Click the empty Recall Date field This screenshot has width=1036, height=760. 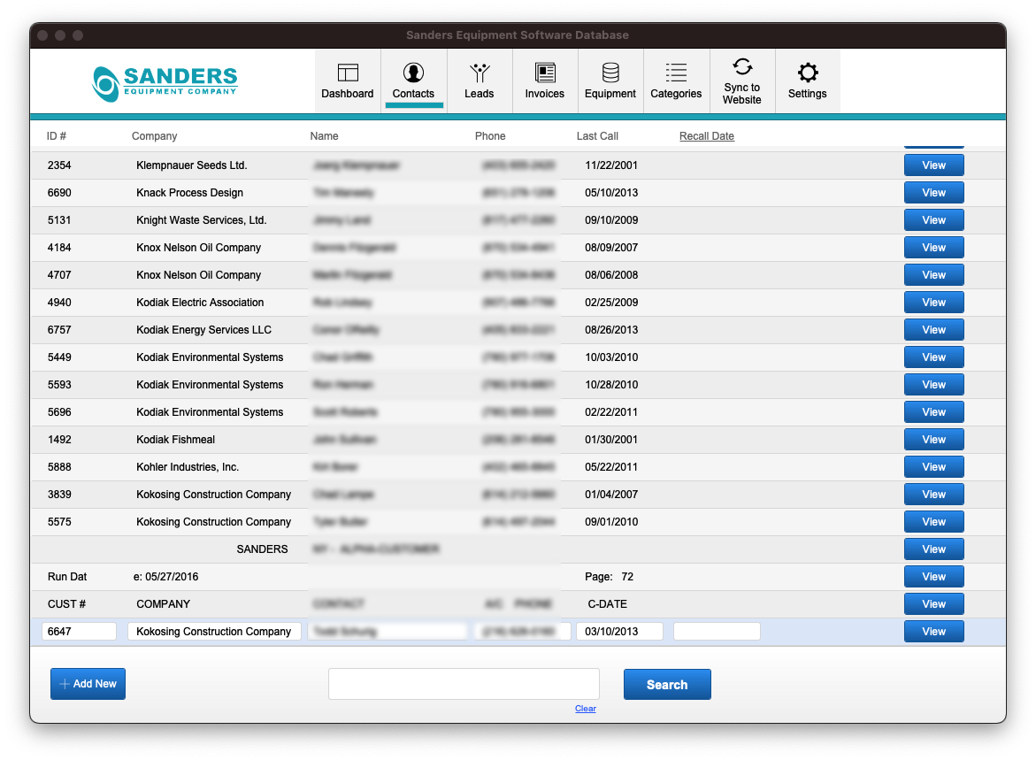tap(717, 632)
